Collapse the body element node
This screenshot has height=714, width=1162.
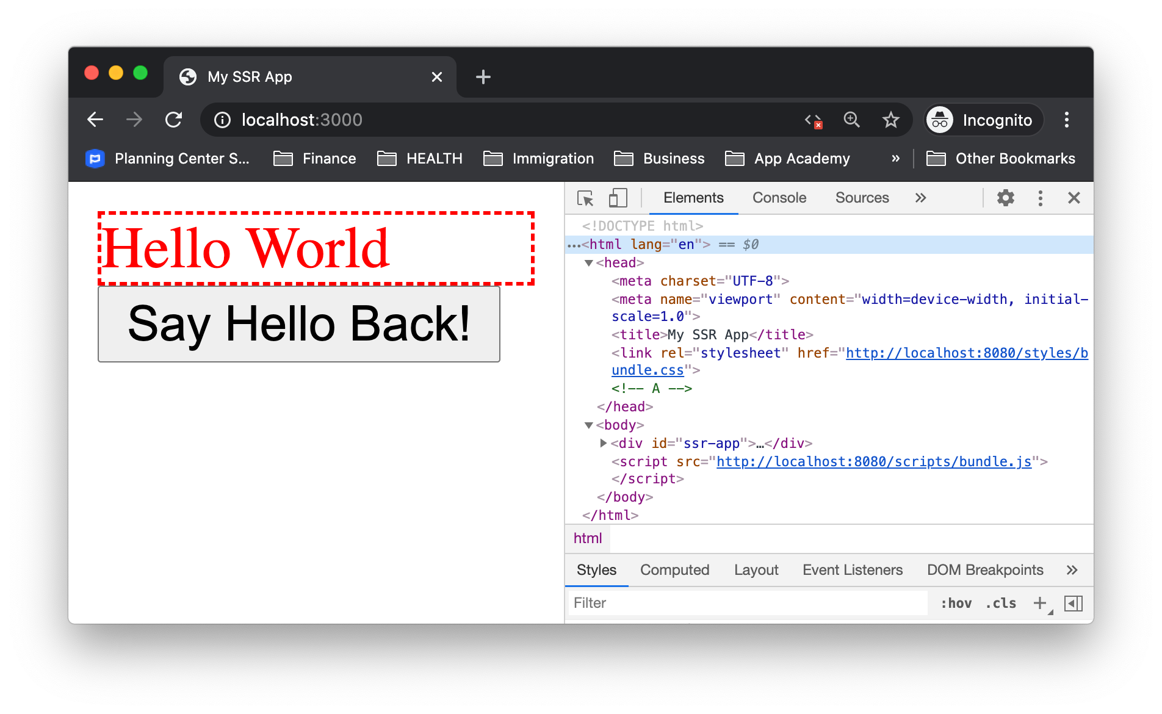point(589,425)
